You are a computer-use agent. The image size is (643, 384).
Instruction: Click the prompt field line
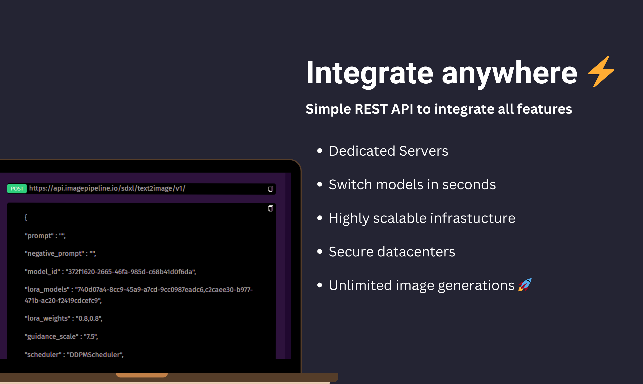pos(45,236)
